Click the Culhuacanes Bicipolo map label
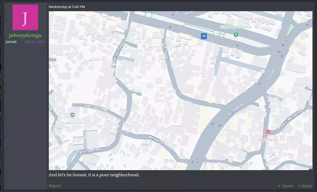The height and width of the screenshot is (192, 317). [x=236, y=27]
